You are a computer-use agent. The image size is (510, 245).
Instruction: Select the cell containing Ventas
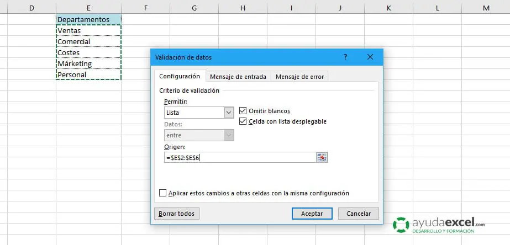pos(88,30)
